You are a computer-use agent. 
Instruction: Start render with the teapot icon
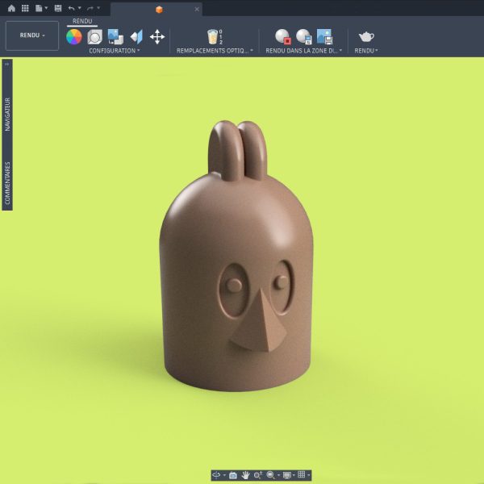pyautogui.click(x=366, y=37)
